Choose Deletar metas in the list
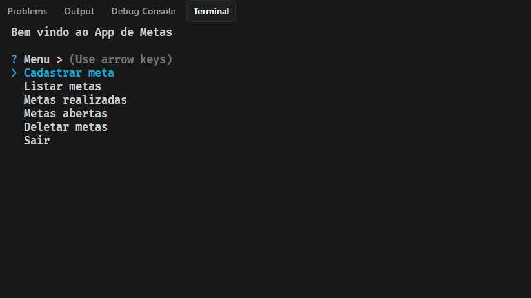The width and height of the screenshot is (531, 298). click(65, 127)
